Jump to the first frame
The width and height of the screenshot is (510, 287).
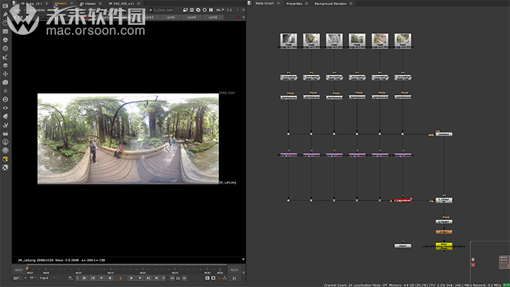(84, 278)
